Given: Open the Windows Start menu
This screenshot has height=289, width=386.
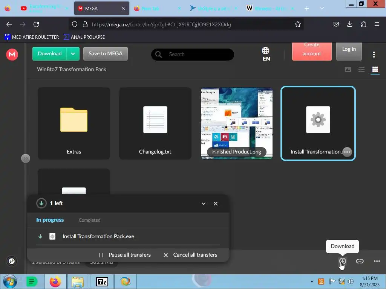Looking at the screenshot, I should (x=10, y=281).
